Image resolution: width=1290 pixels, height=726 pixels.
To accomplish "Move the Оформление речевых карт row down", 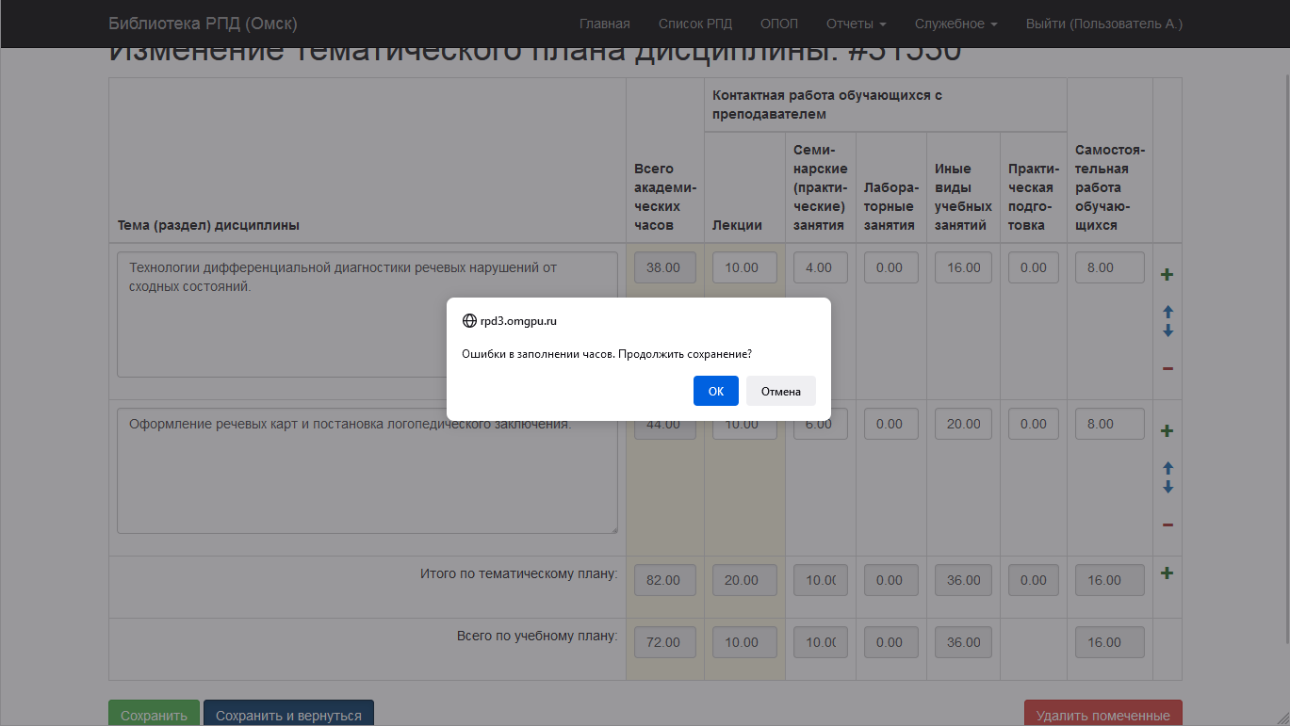I will [1168, 487].
